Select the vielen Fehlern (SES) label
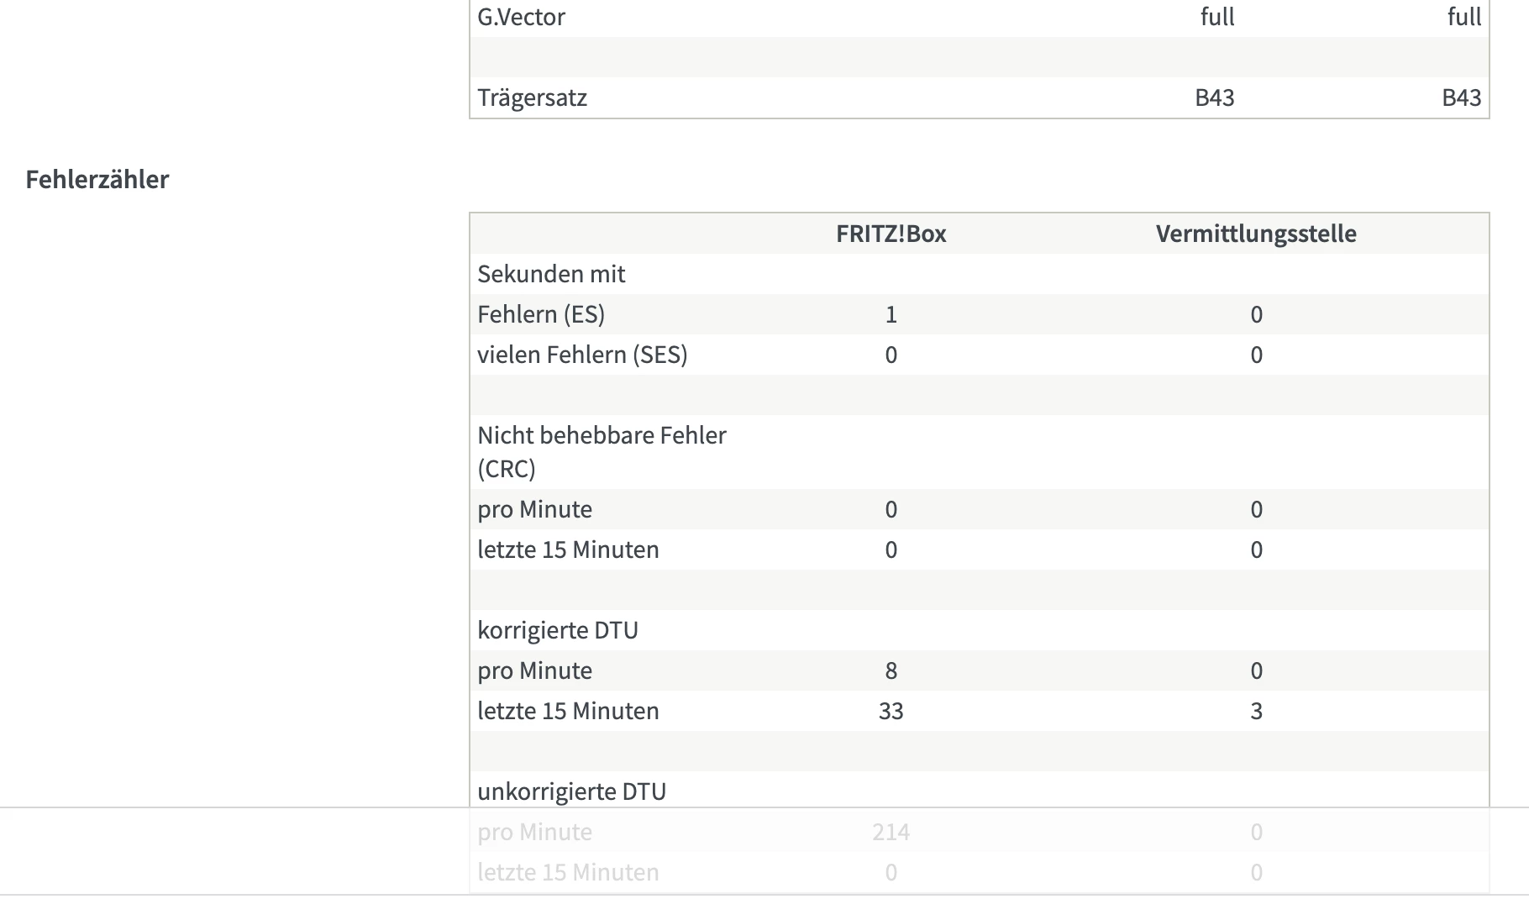The image size is (1529, 899). (582, 355)
